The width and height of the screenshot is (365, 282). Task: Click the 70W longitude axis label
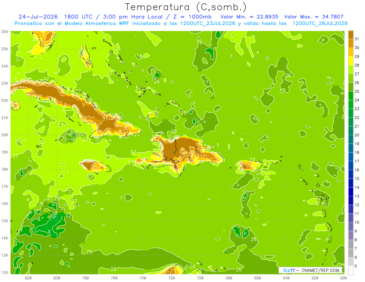200,278
